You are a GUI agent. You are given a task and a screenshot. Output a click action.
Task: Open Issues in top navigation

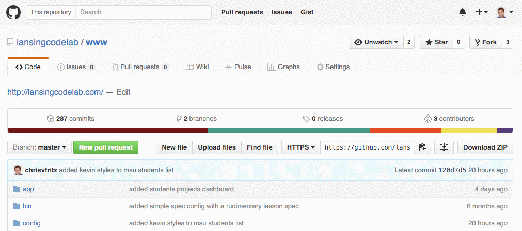point(281,12)
